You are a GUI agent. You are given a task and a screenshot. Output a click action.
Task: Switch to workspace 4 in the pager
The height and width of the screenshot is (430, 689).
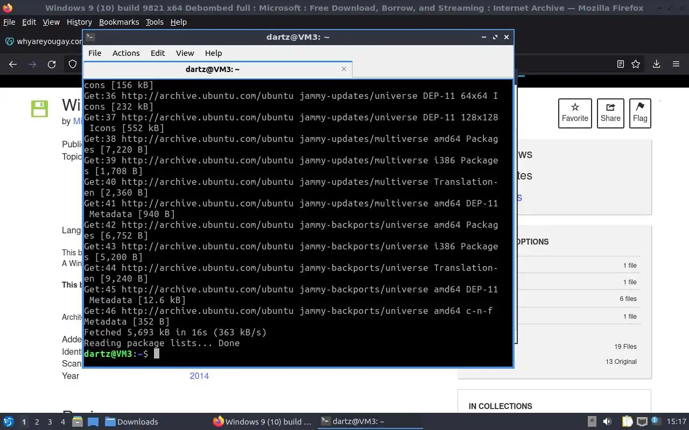click(62, 422)
